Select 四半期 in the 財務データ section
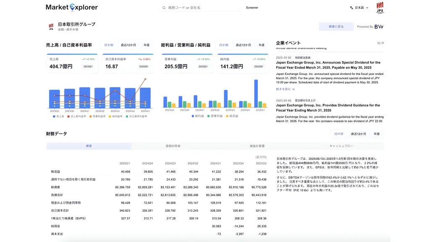This screenshot has height=242, width=430. [x=339, y=134]
